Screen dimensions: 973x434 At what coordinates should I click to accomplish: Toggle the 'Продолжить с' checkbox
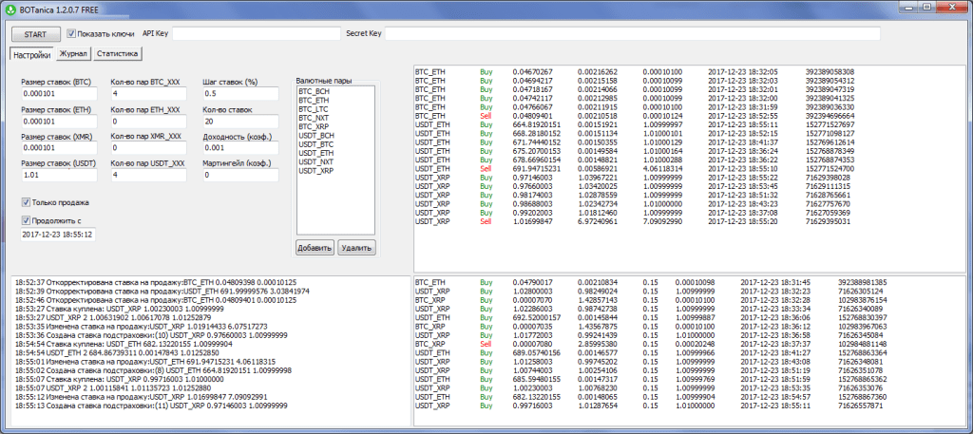point(26,219)
